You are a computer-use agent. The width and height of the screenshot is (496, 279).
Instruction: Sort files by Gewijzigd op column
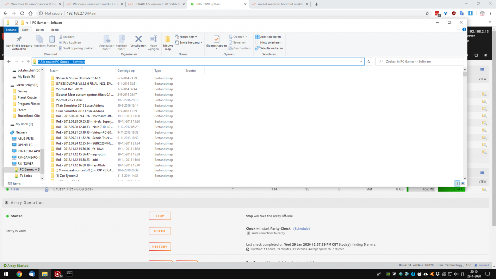pyautogui.click(x=126, y=71)
